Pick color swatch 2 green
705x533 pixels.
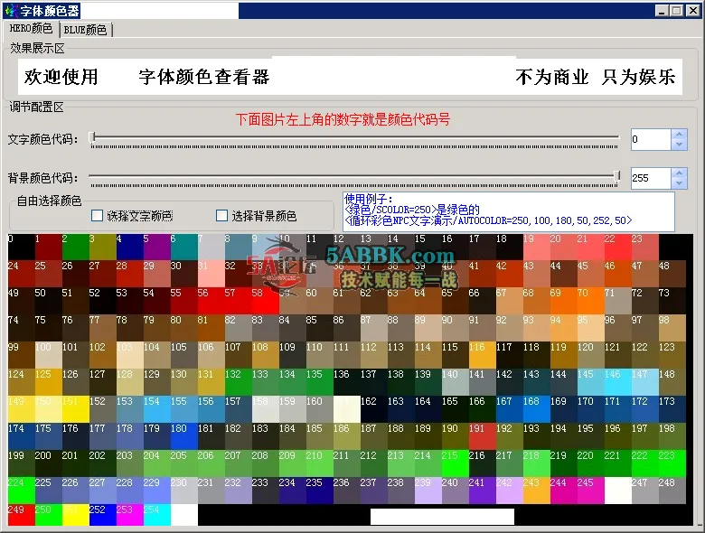tap(76, 248)
